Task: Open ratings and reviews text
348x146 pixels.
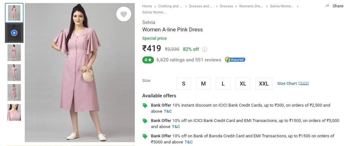Action: (x=189, y=60)
